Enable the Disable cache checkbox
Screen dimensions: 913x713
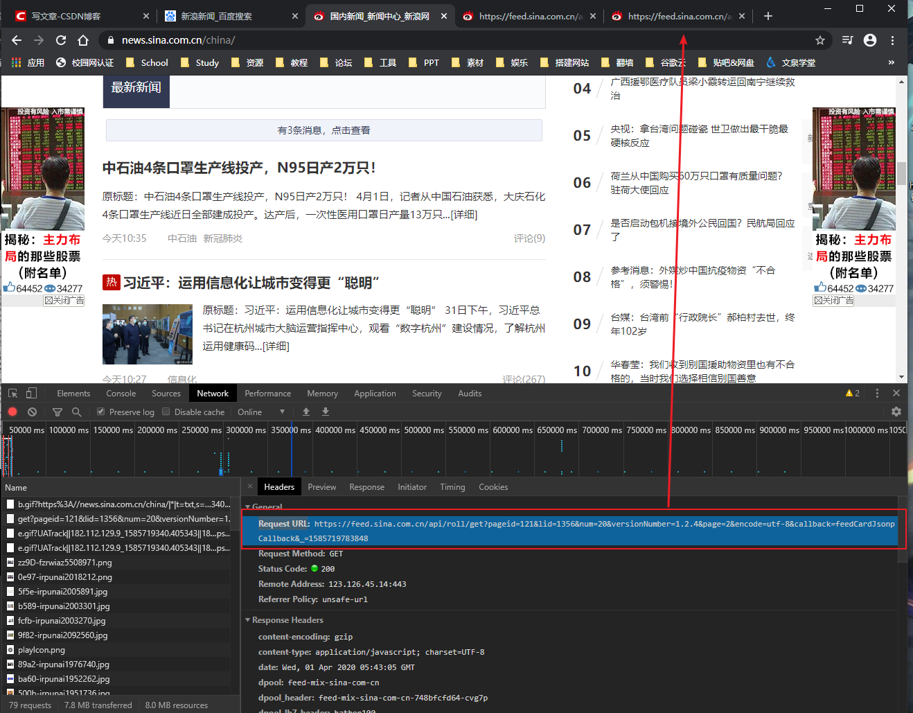tap(166, 412)
